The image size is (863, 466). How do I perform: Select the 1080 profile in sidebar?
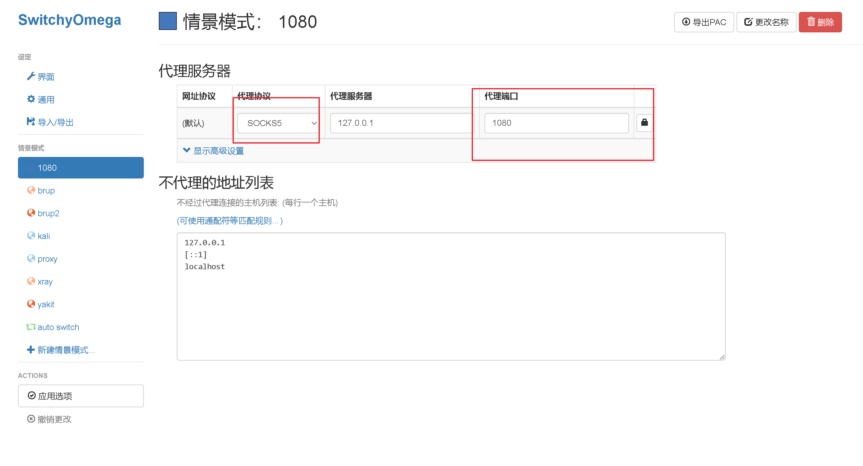coord(81,167)
